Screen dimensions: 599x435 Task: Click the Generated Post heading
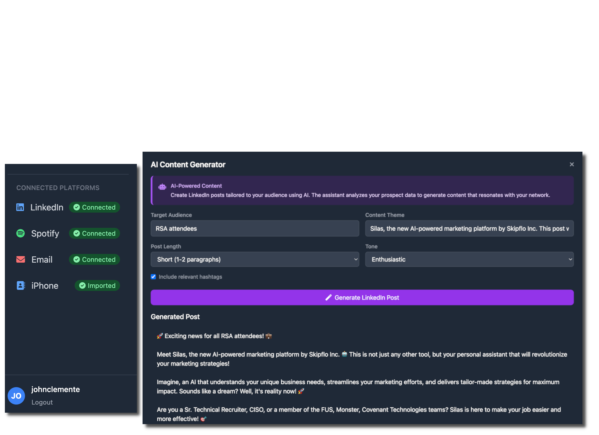[175, 317]
